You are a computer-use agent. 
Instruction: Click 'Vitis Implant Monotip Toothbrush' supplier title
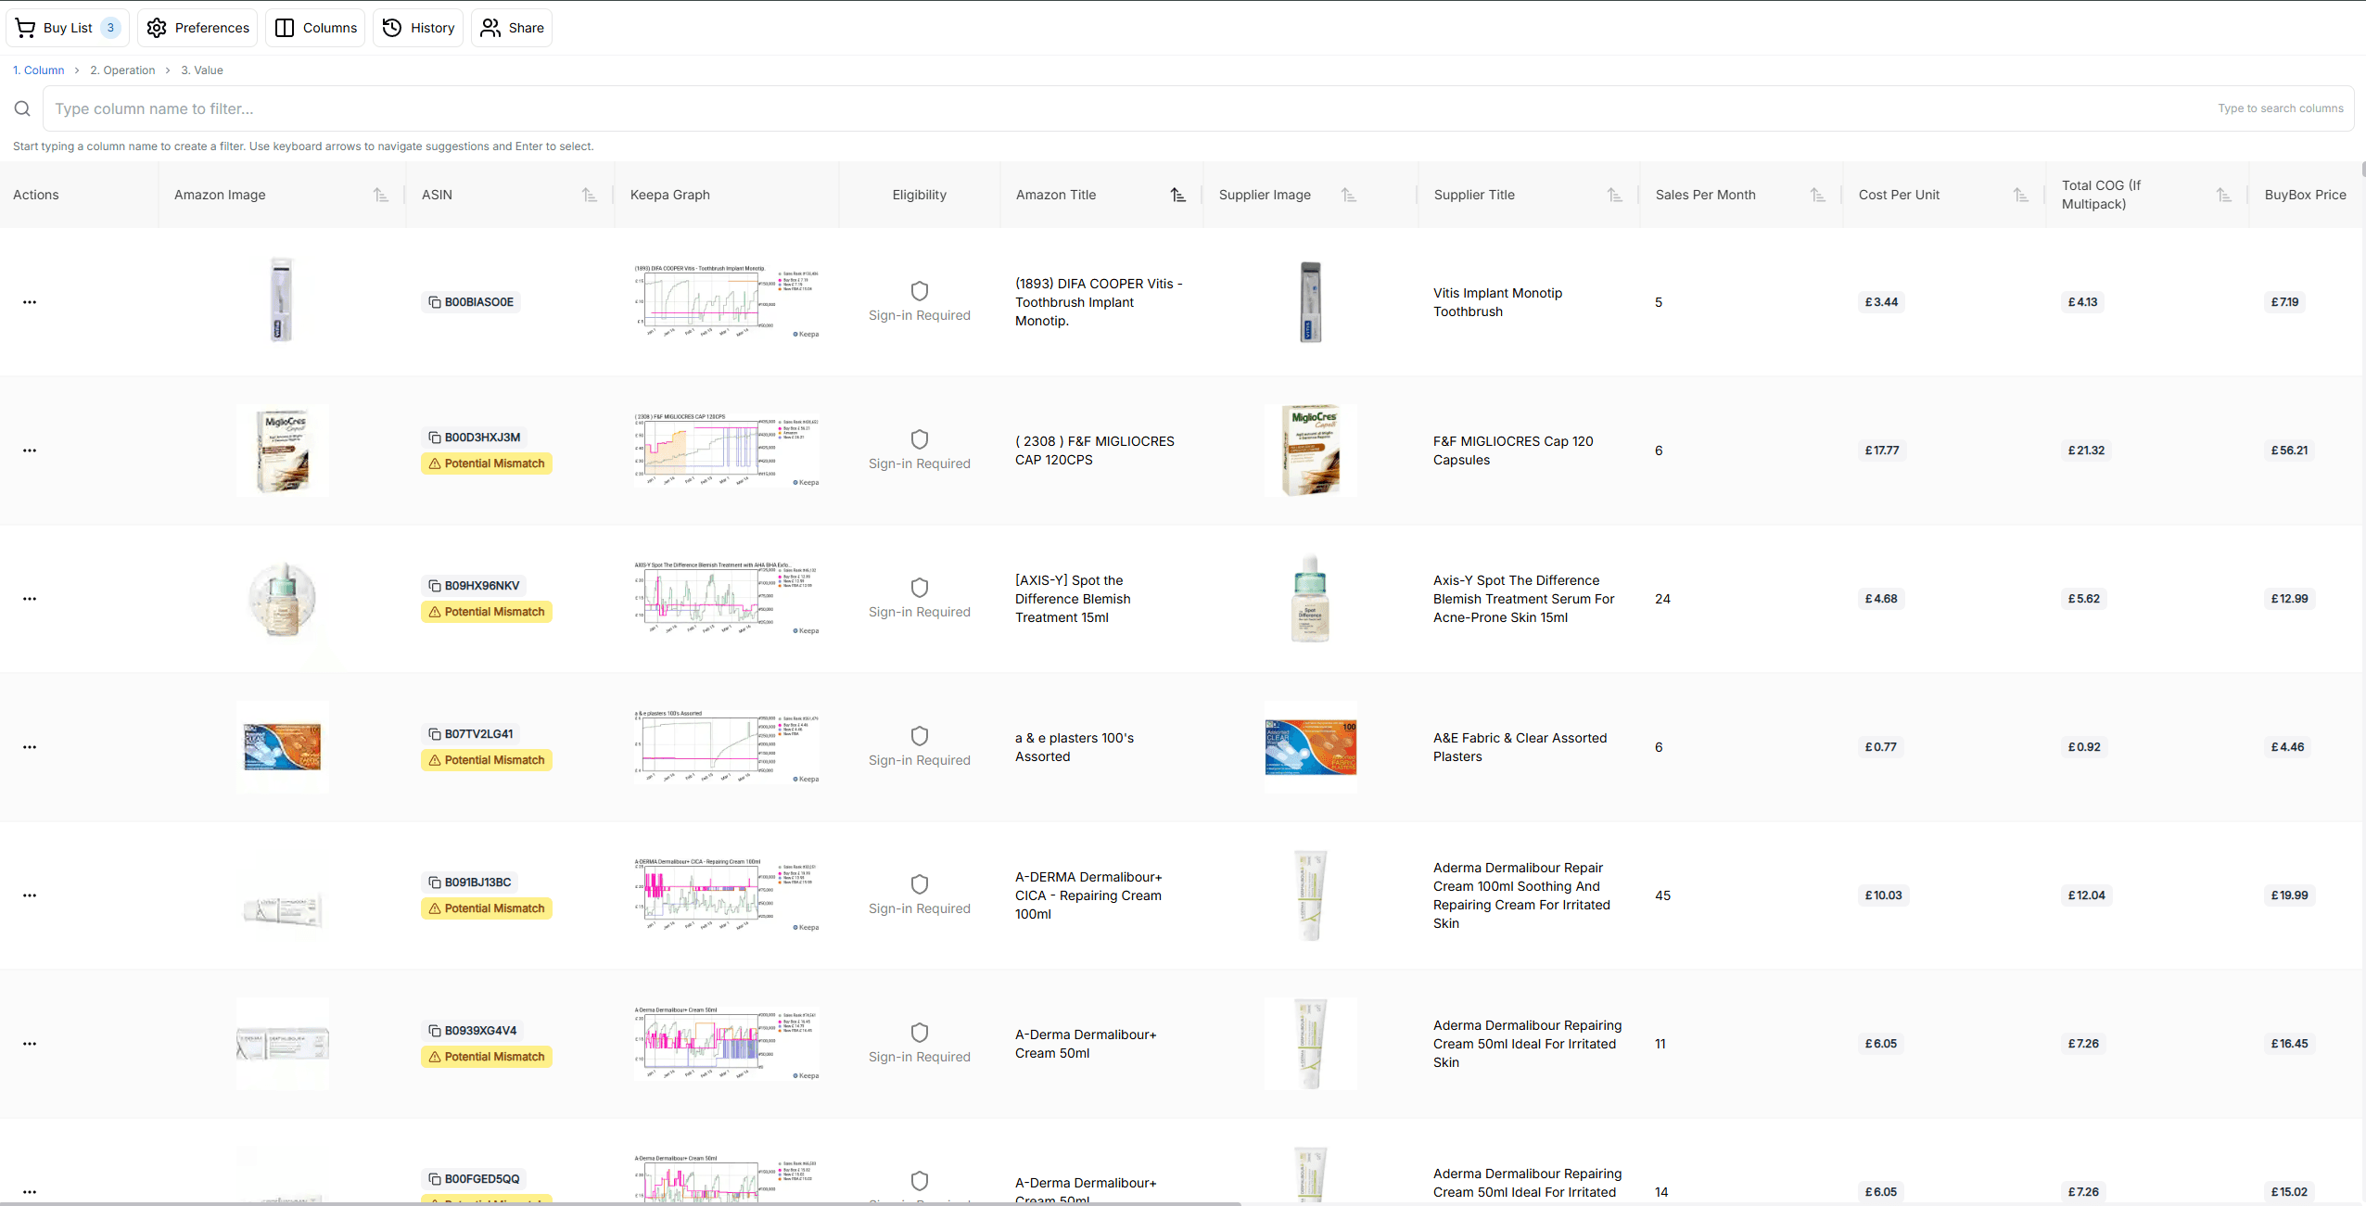(1497, 302)
